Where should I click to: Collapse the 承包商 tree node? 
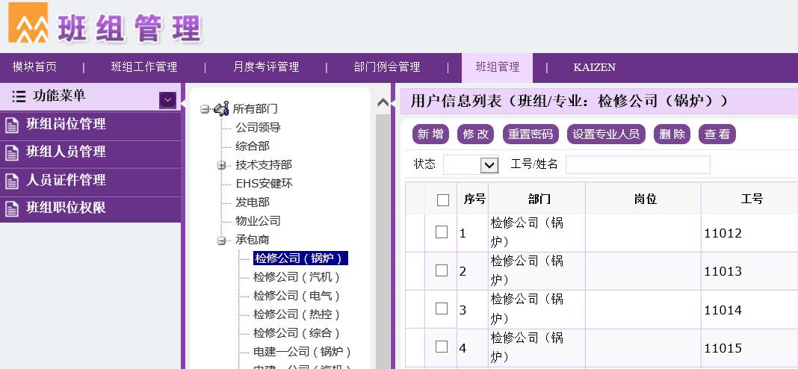pos(221,241)
